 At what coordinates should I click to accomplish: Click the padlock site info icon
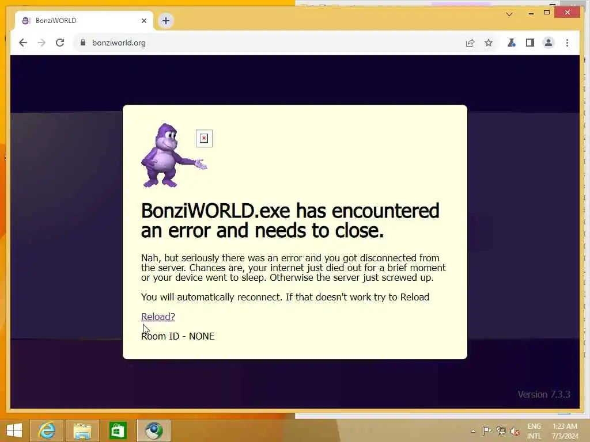[x=83, y=43]
